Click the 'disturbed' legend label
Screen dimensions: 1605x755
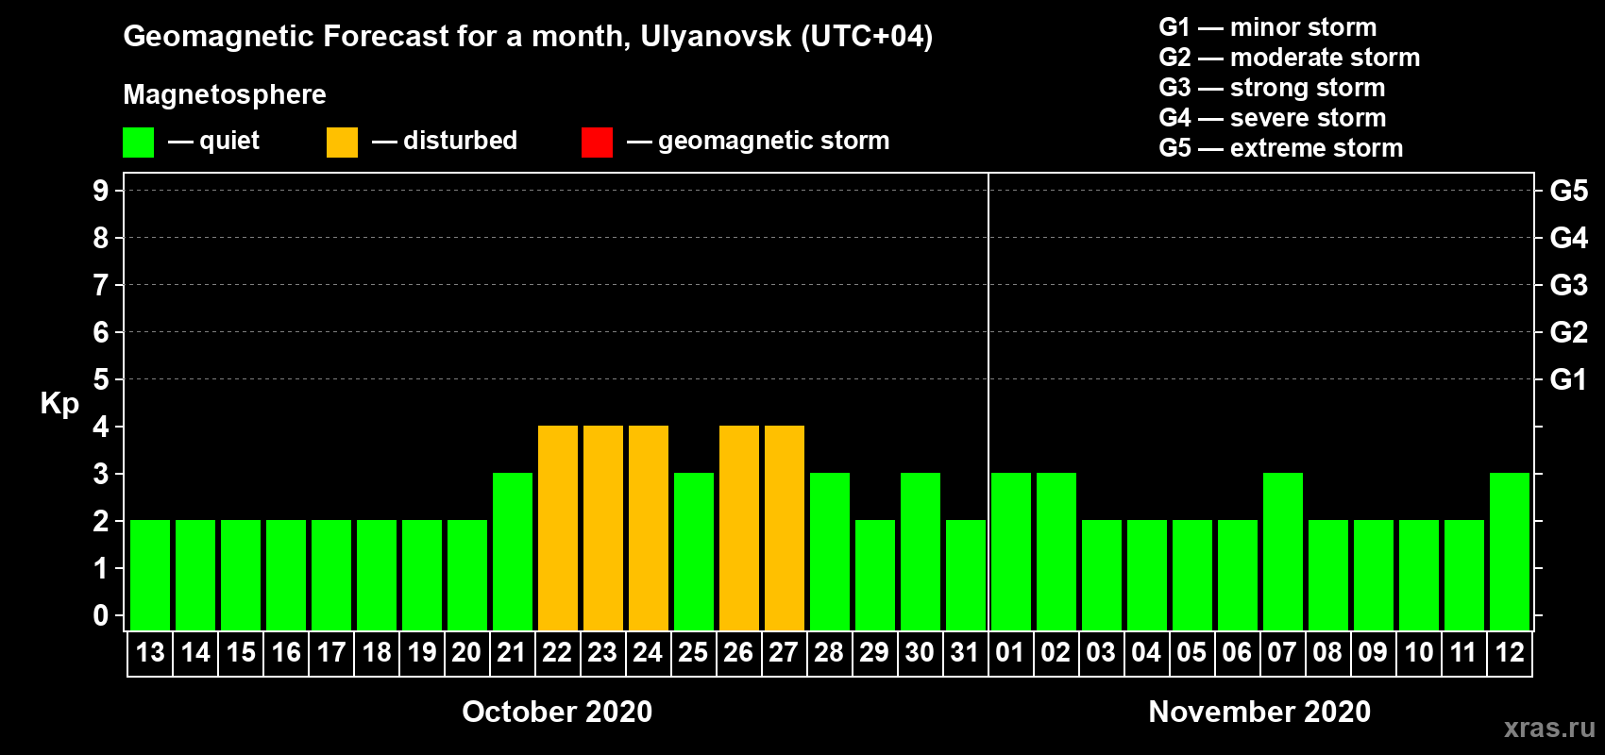point(460,141)
